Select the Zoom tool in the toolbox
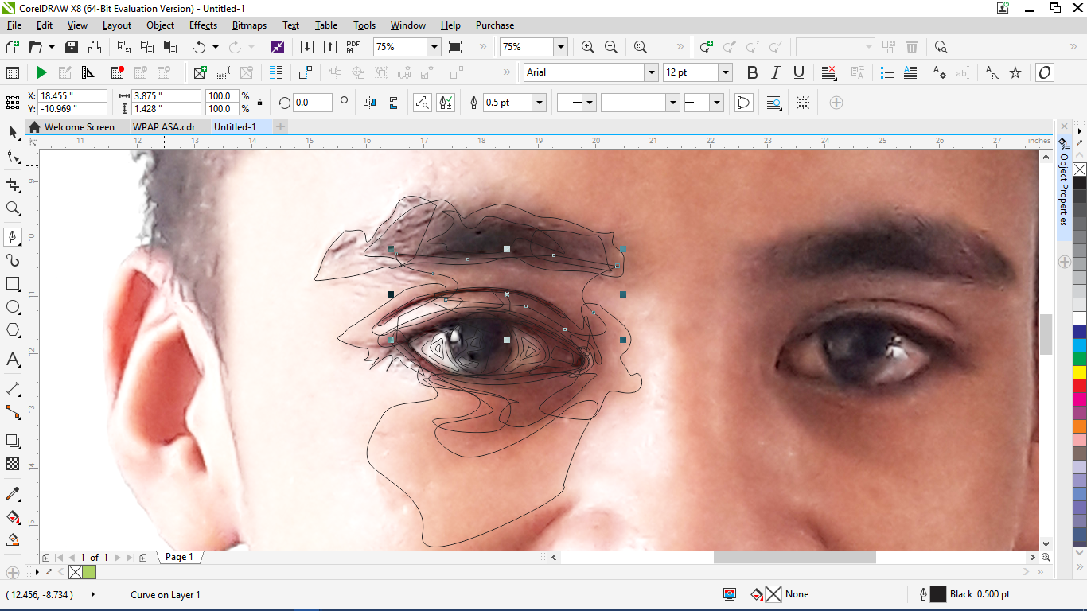This screenshot has height=611, width=1087. 13,208
